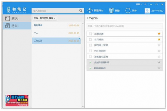This screenshot has height=111, width=167.
Task: Toggle star on 准备验收报告 item
Action: point(159,57)
